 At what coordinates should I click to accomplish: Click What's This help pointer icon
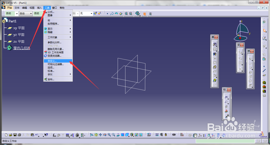[x=46, y=135]
